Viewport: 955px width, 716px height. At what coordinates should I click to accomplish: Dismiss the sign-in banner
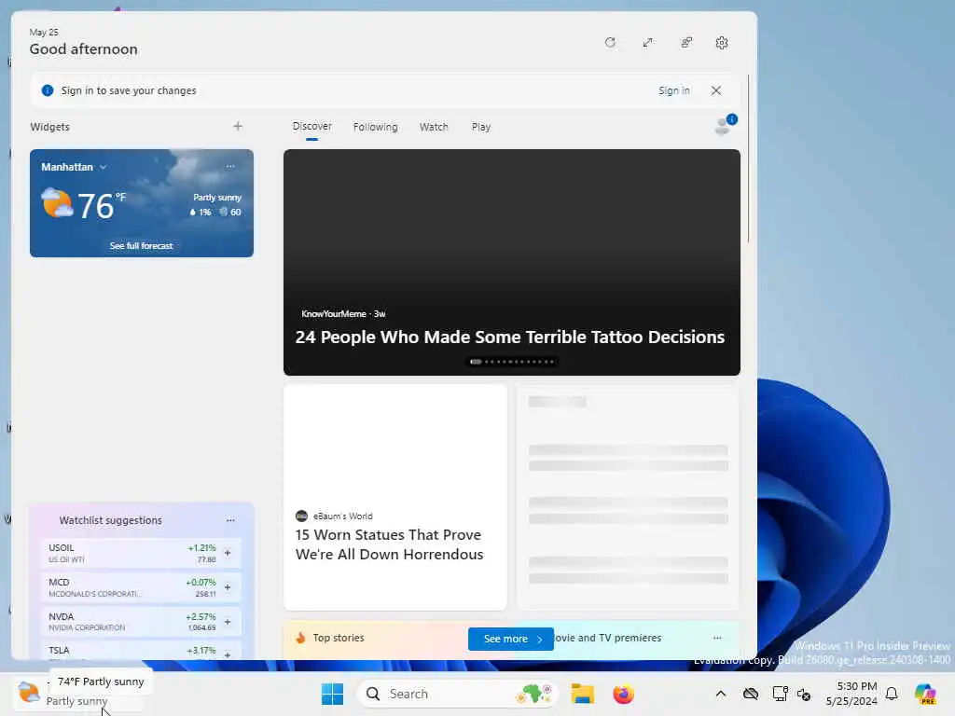pos(716,90)
